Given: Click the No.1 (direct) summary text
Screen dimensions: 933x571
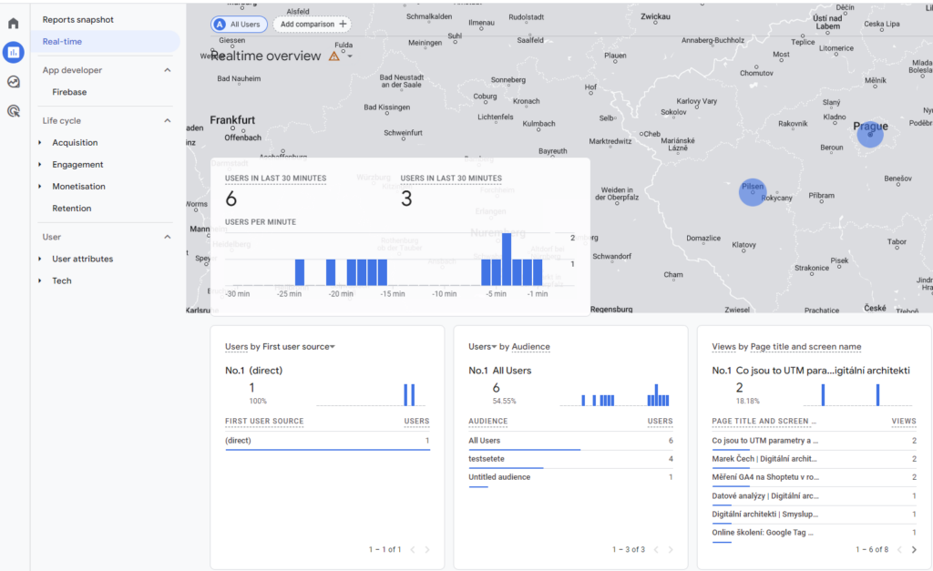Looking at the screenshot, I should point(253,371).
